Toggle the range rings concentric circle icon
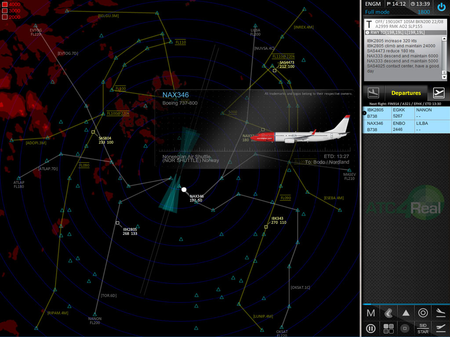The height and width of the screenshot is (337, 450). point(423,313)
